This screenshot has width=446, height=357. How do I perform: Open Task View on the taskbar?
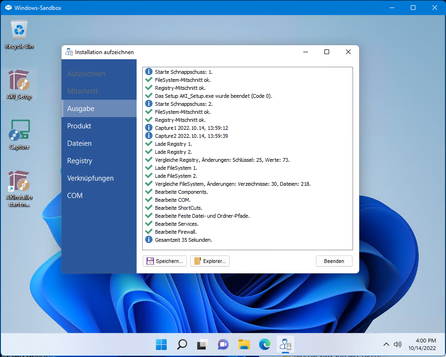(x=202, y=344)
